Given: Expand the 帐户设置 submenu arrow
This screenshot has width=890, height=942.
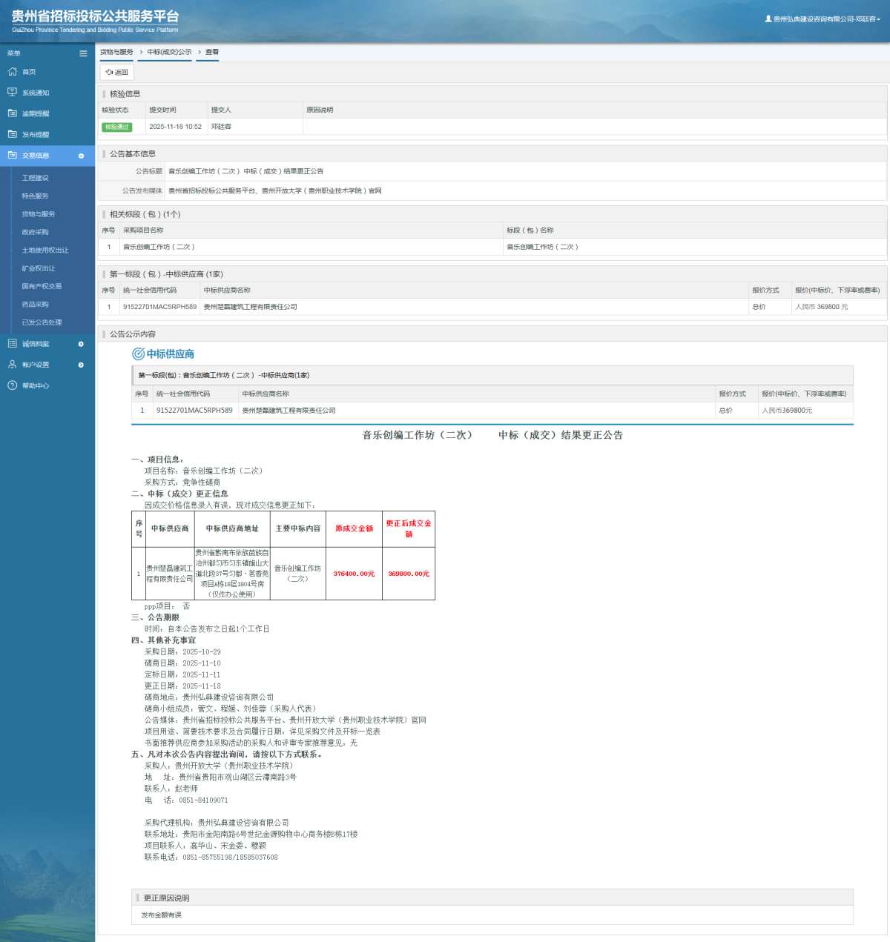Looking at the screenshot, I should pos(81,365).
